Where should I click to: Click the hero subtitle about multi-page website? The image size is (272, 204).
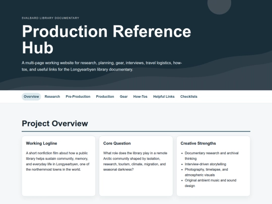(x=102, y=66)
